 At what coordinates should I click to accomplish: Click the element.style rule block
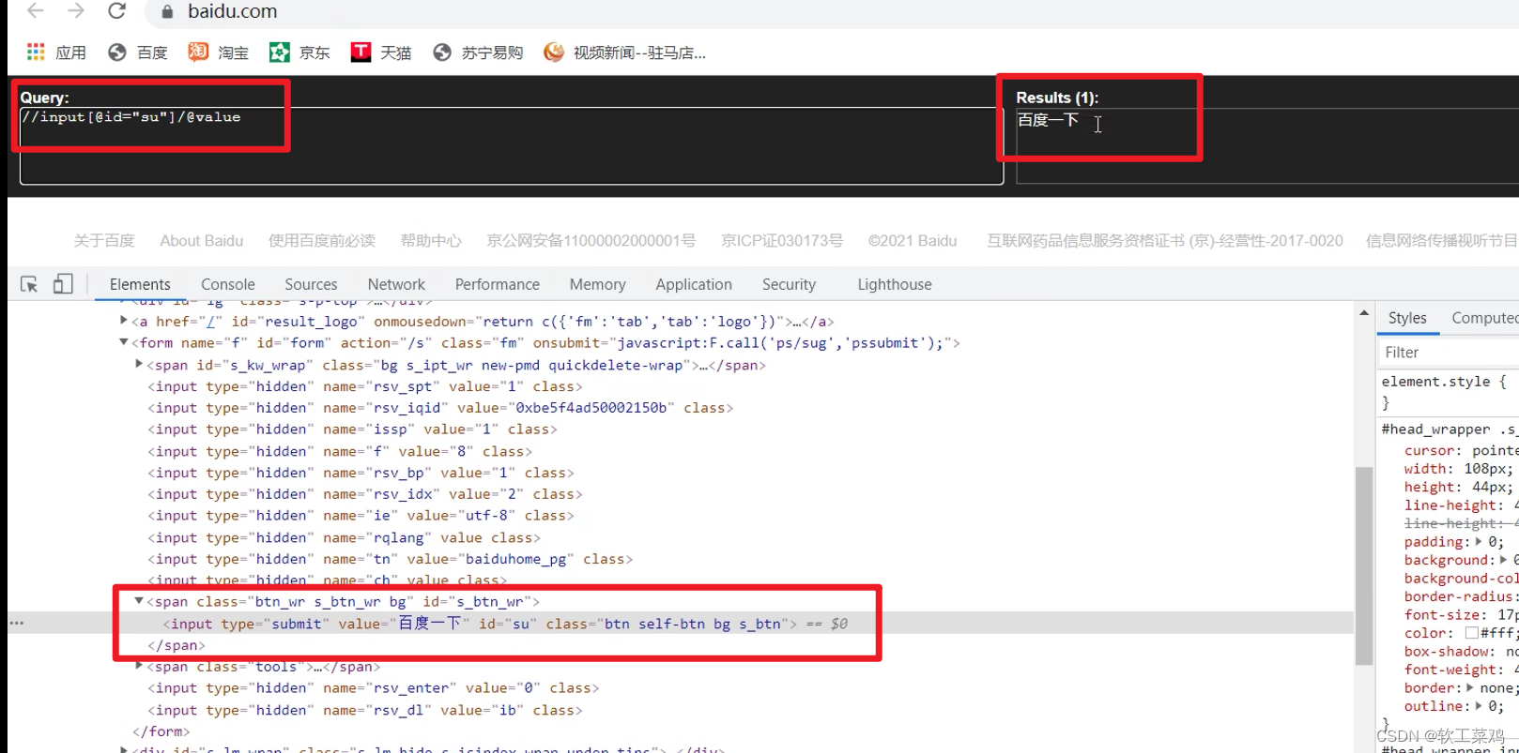(x=1448, y=392)
